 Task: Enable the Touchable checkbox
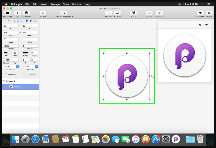[6, 74]
